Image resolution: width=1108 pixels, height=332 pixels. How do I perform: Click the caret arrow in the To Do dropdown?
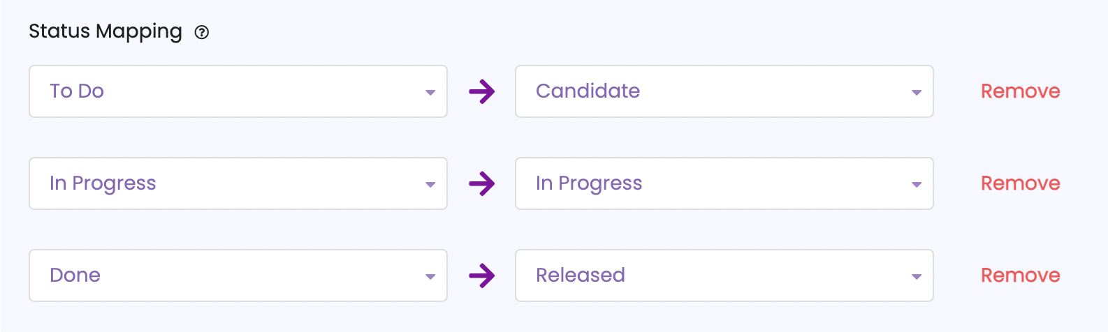point(430,93)
